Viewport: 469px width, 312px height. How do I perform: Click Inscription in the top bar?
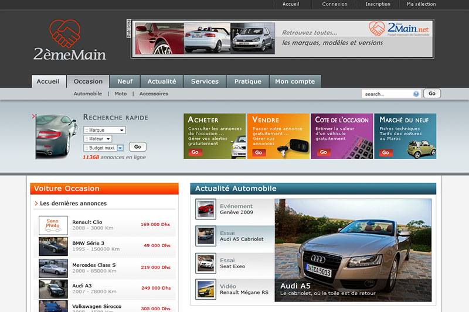pos(378,4)
